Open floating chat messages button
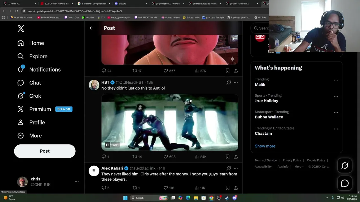Screen dimensions: 360x202 345,183
